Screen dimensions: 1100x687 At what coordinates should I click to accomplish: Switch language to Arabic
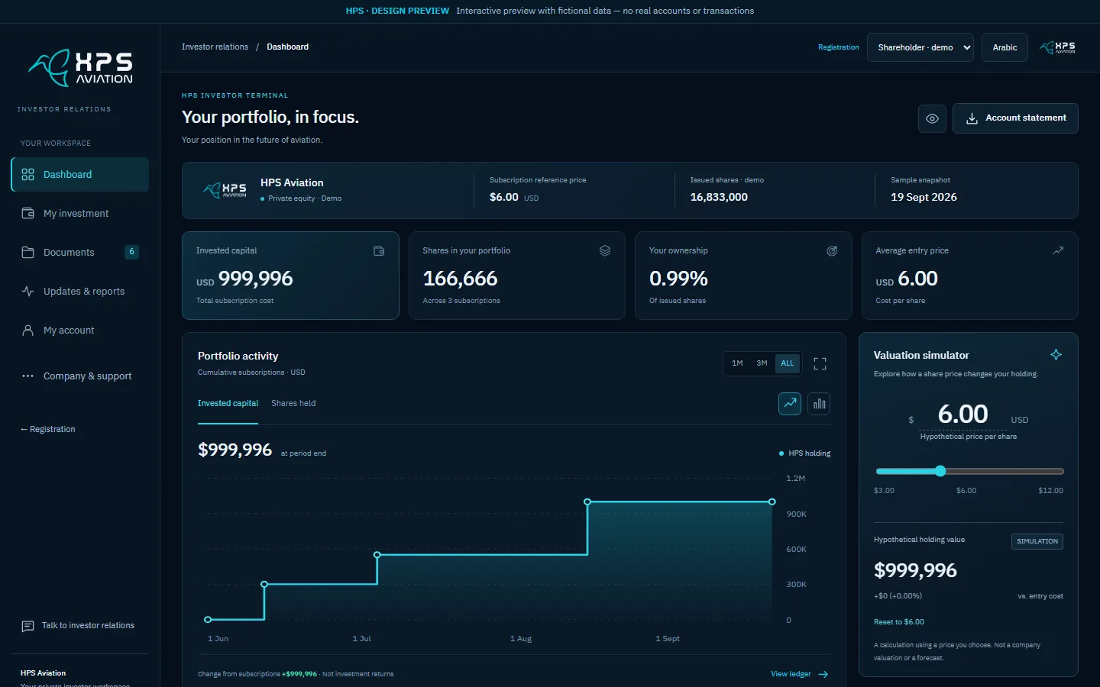(1005, 47)
